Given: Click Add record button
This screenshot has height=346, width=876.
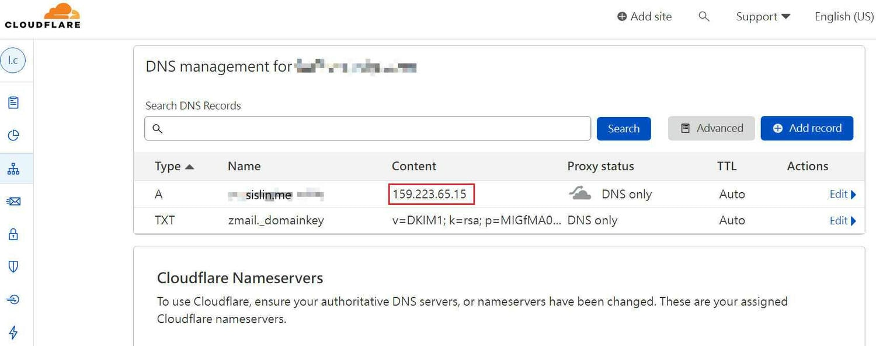Looking at the screenshot, I should [x=807, y=128].
